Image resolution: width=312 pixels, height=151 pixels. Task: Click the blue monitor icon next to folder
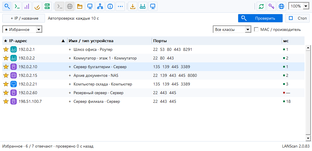click(90, 6)
